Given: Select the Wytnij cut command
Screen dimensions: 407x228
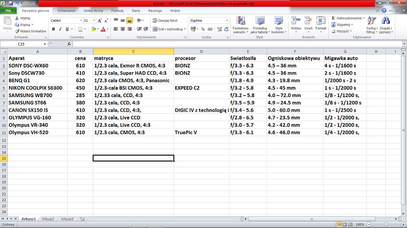Looking at the screenshot, I should coord(22,18).
